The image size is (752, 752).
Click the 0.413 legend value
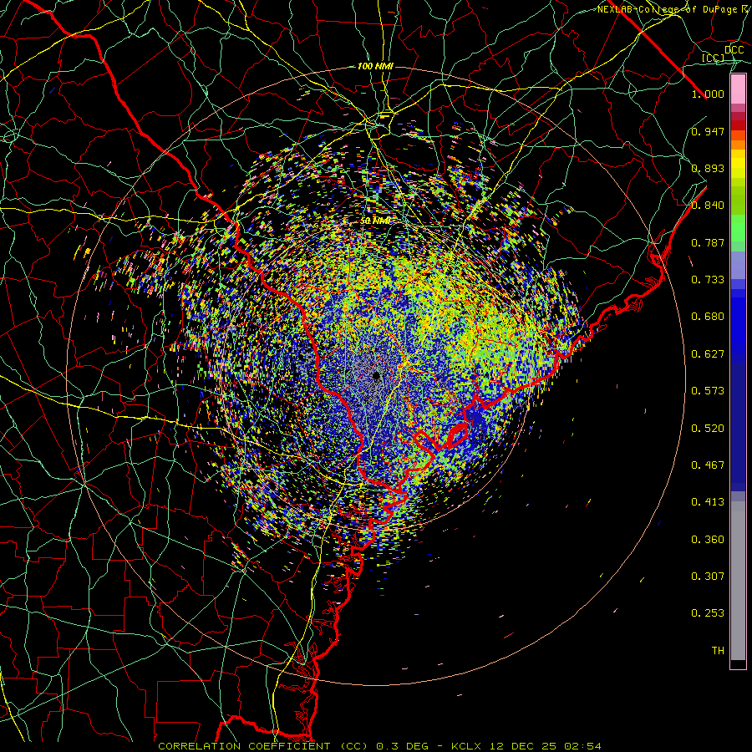708,502
